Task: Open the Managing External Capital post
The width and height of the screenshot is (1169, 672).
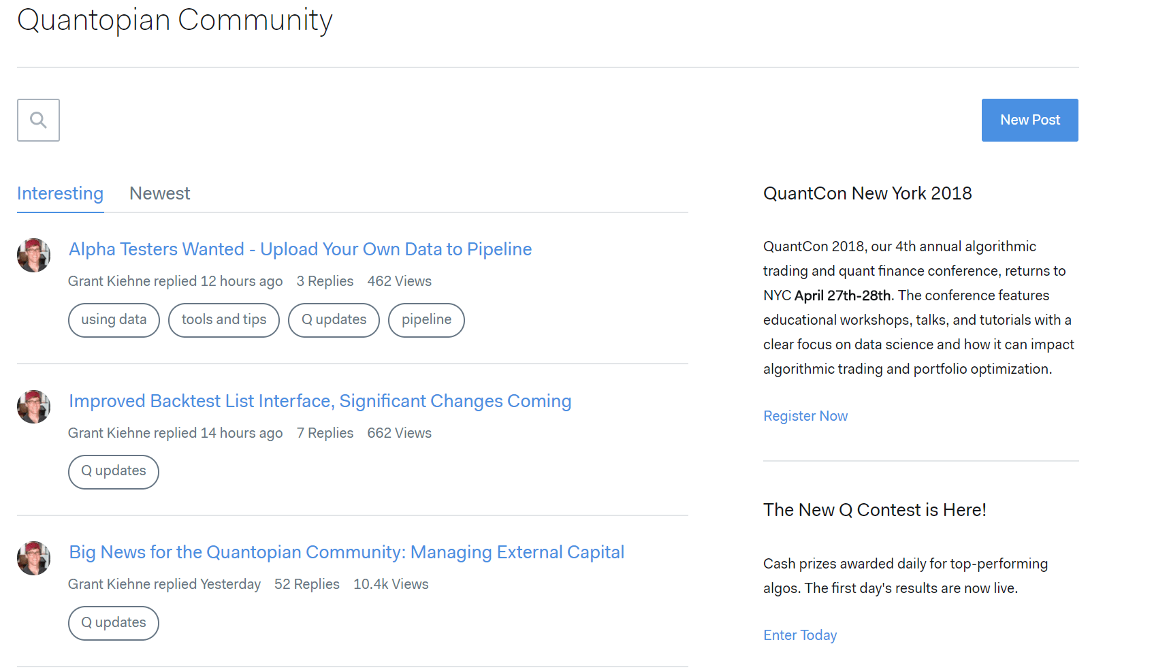Action: coord(347,552)
